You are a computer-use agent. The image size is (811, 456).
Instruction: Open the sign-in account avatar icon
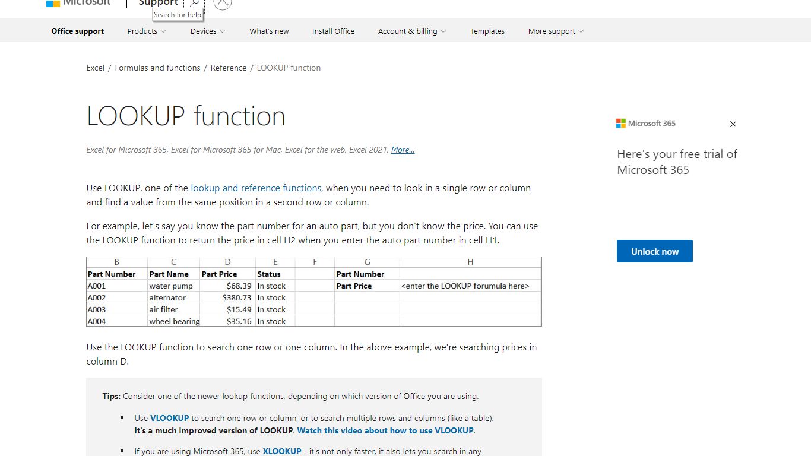[222, 4]
